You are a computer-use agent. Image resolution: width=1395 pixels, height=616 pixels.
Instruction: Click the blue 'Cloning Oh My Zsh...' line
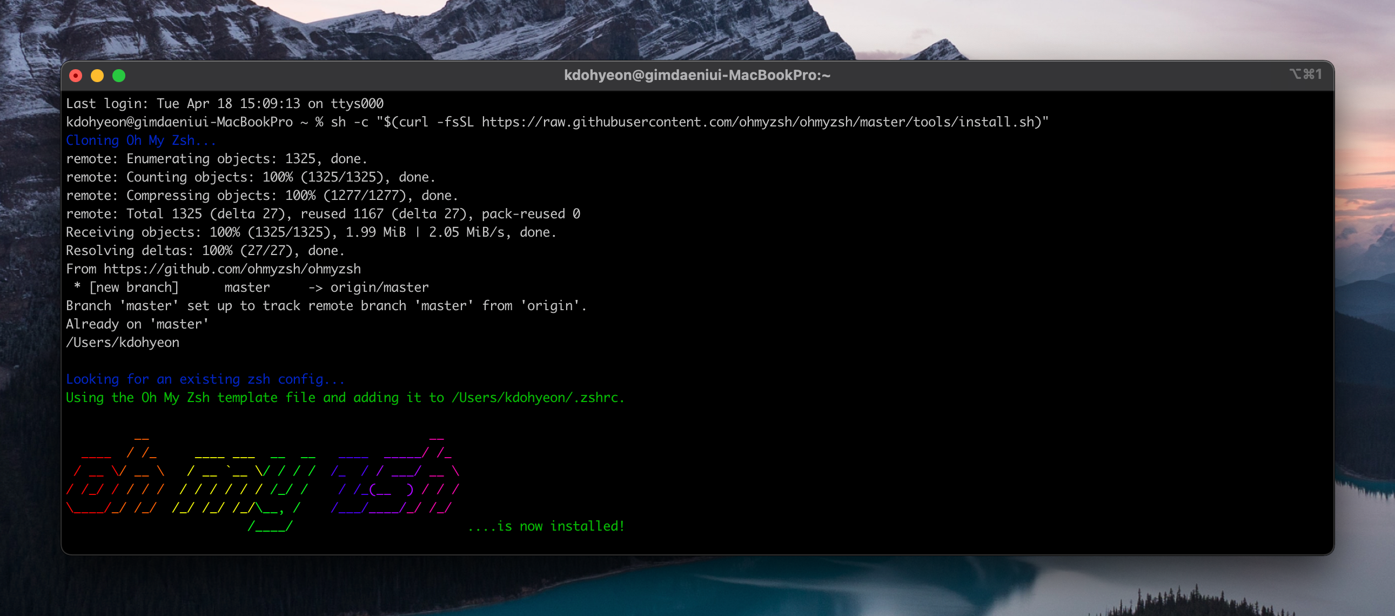click(141, 141)
